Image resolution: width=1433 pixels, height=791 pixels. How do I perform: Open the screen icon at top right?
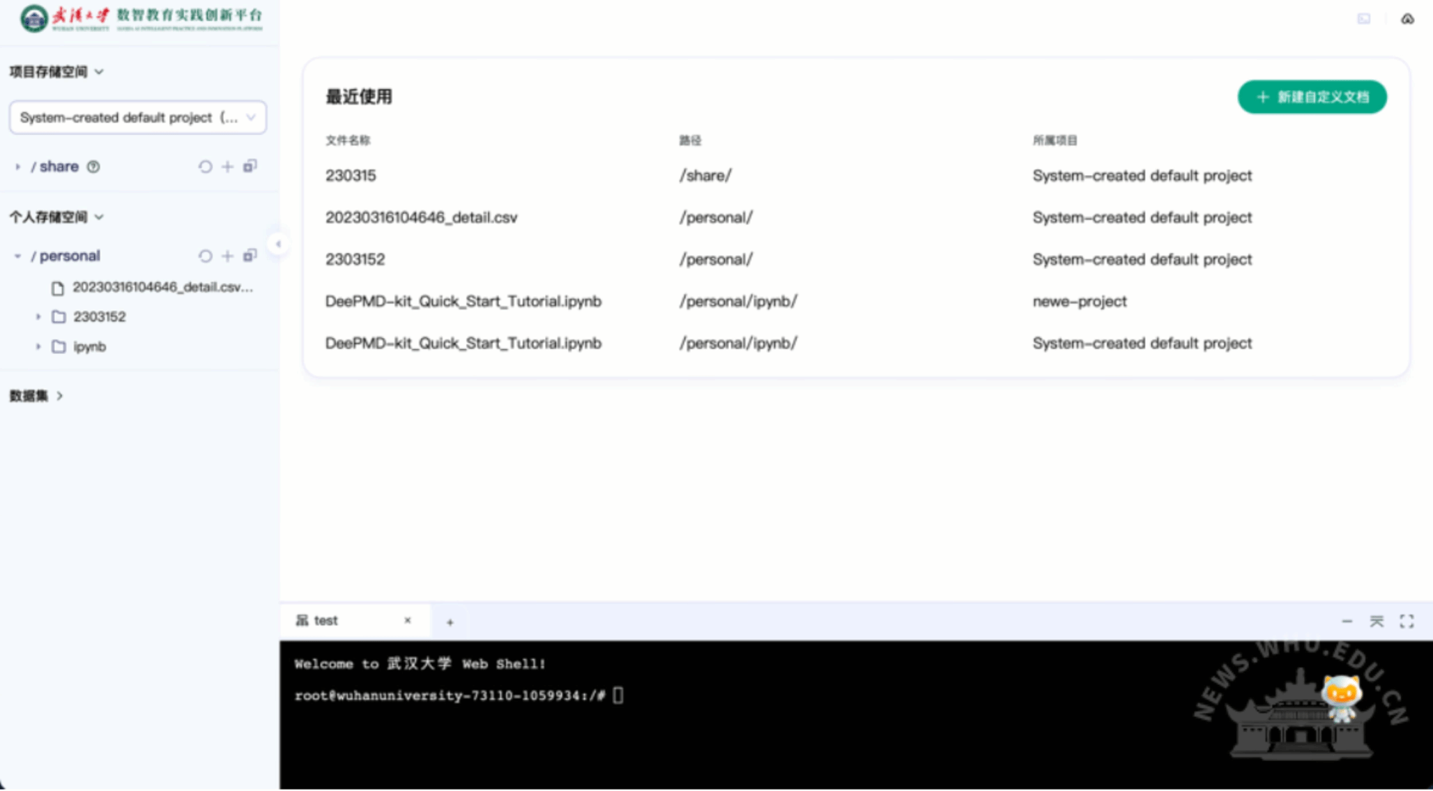1364,19
